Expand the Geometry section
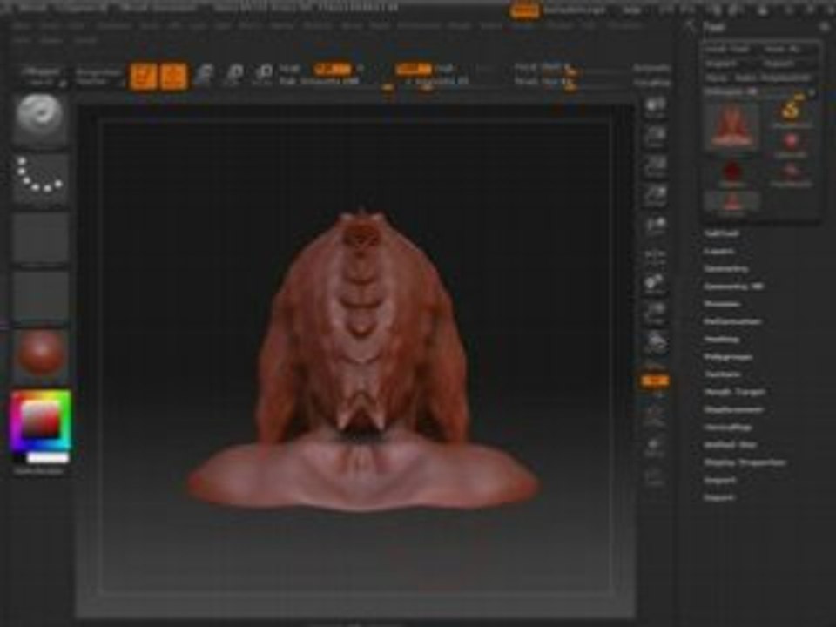 (725, 269)
